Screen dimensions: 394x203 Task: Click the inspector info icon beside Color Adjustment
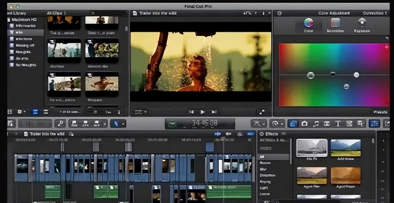pos(279,13)
